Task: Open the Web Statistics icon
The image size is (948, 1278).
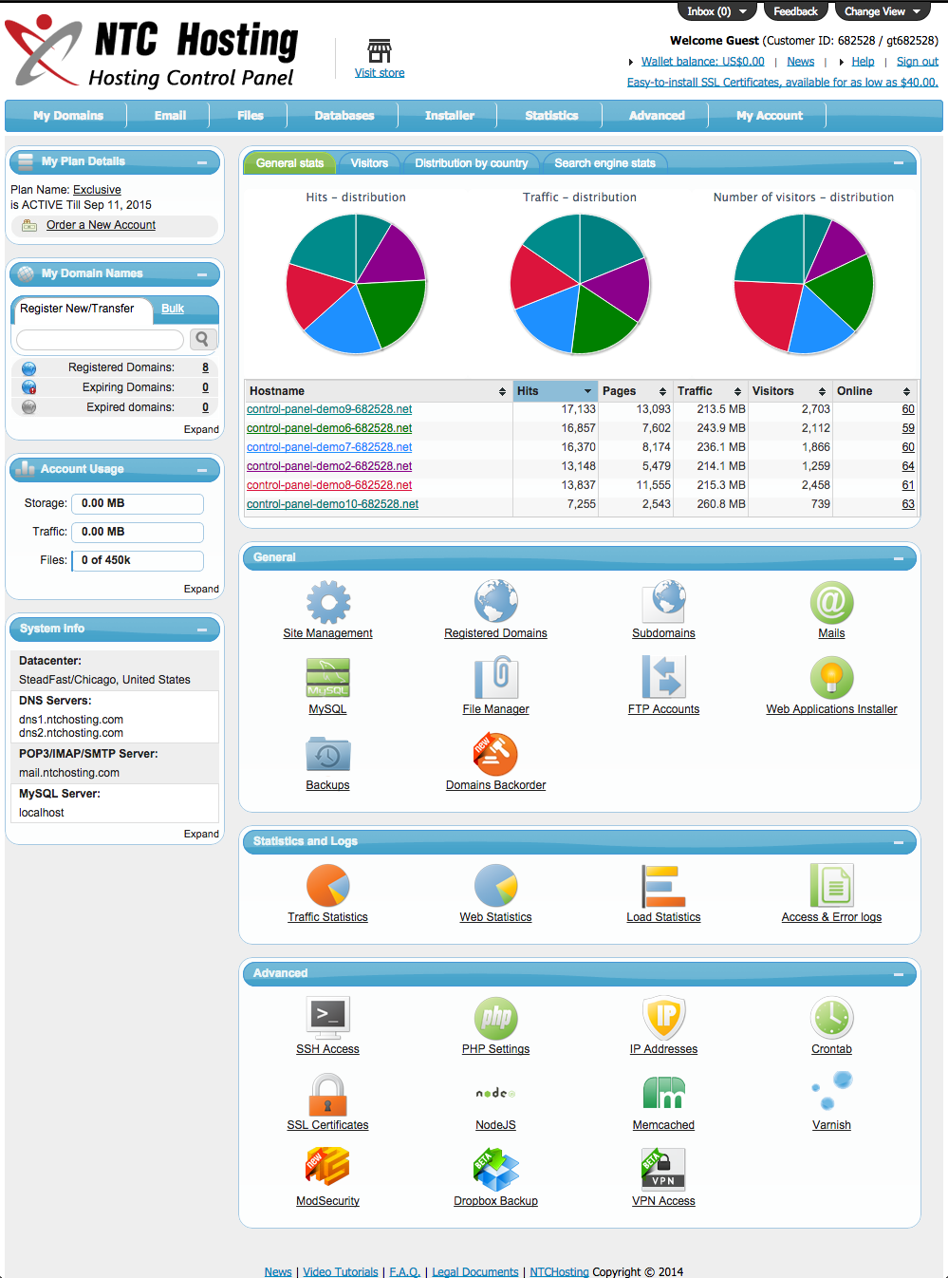Action: click(496, 886)
